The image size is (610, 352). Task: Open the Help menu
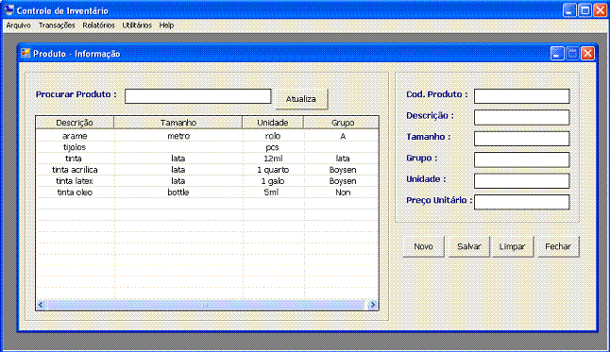(166, 25)
